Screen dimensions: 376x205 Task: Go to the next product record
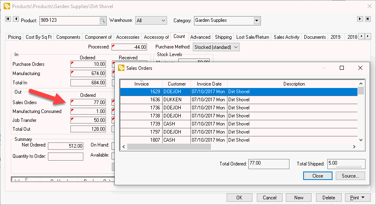point(360,19)
